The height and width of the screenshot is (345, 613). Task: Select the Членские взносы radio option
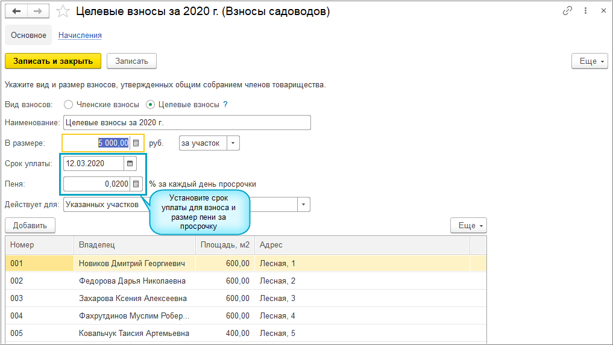pyautogui.click(x=69, y=104)
